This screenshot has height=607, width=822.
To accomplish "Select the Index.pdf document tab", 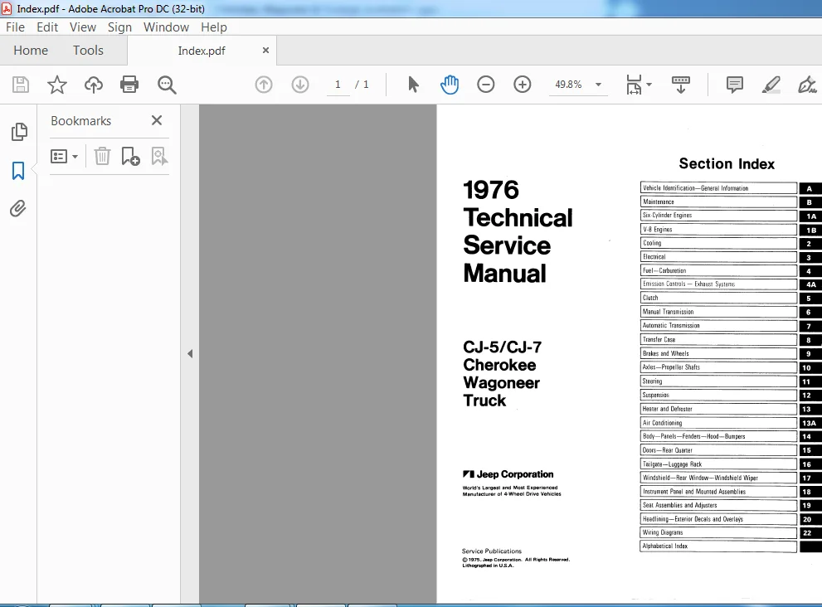I will (202, 51).
